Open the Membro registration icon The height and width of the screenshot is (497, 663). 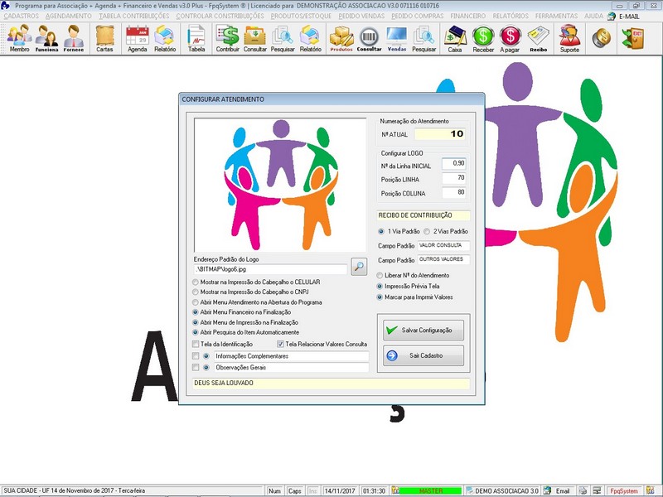coord(19,38)
